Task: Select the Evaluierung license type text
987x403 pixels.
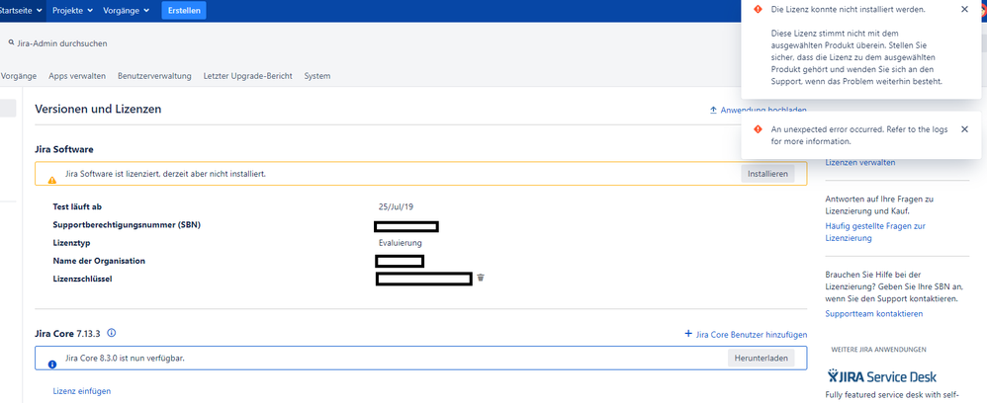Action: click(x=401, y=243)
